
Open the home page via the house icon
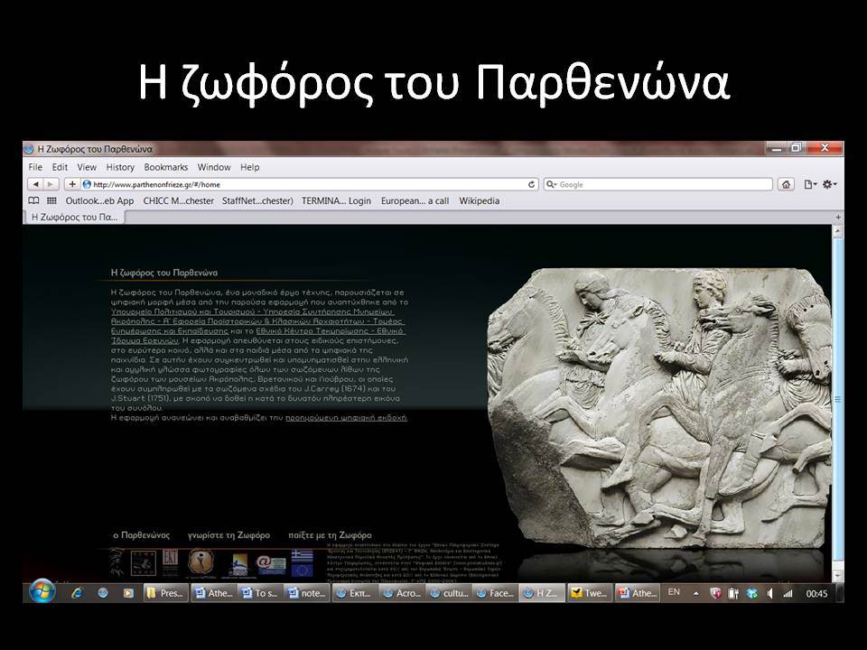point(786,184)
